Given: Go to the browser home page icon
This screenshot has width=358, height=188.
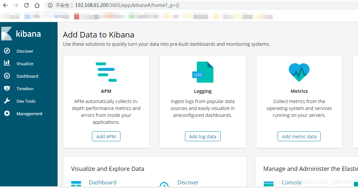Looking at the screenshot, I should pyautogui.click(x=37, y=5).
